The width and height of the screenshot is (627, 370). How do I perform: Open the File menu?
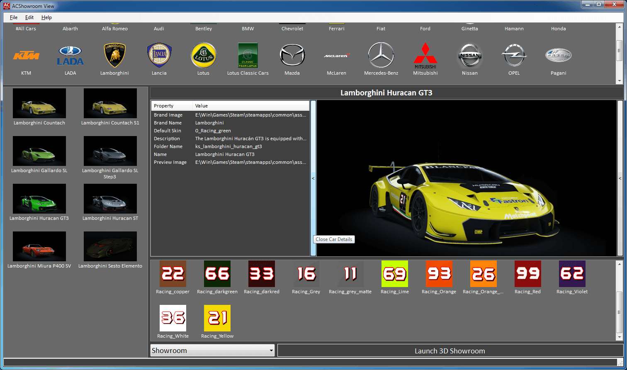coord(14,17)
